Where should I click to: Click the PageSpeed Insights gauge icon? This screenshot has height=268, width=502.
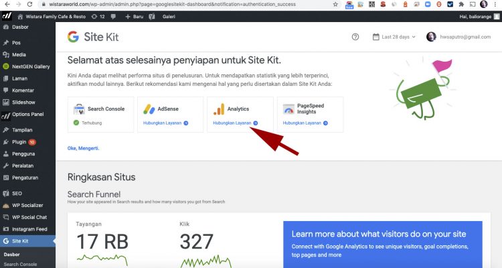(288, 109)
